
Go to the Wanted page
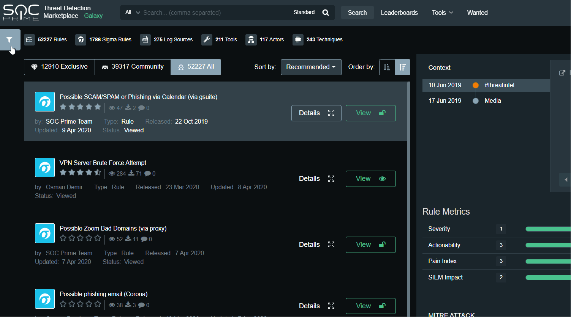pos(477,13)
